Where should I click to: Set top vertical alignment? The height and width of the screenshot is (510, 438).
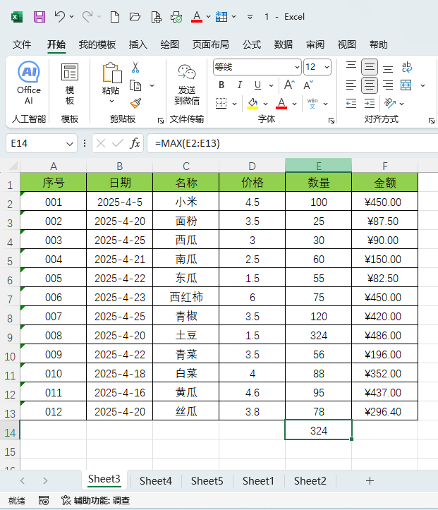click(351, 67)
